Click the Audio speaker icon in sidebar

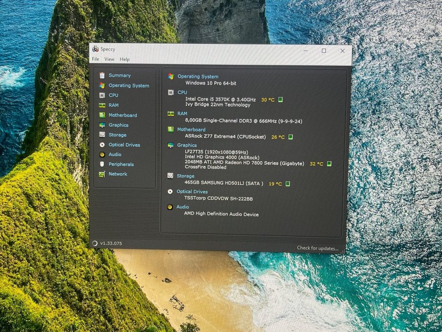coord(102,154)
